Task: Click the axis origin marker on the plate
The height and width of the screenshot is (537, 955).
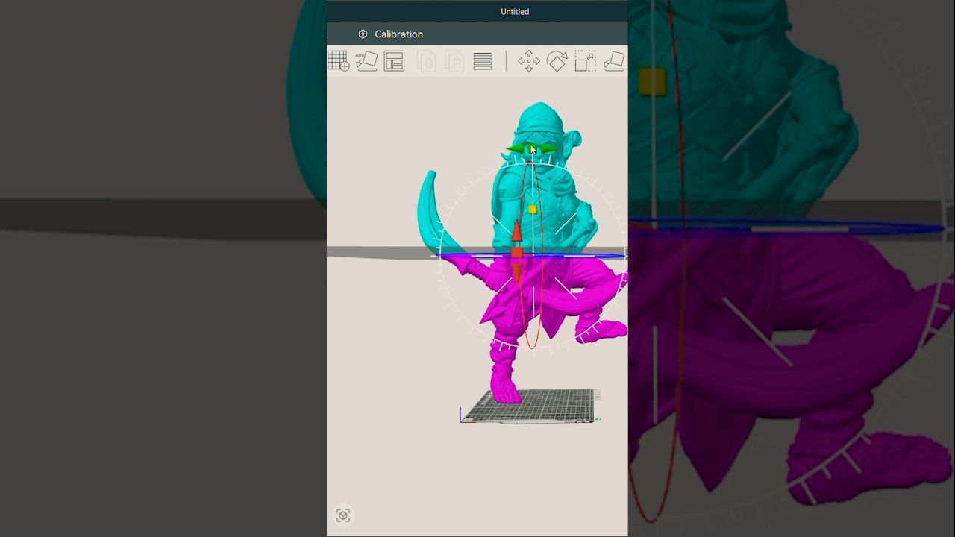Action: point(461,421)
